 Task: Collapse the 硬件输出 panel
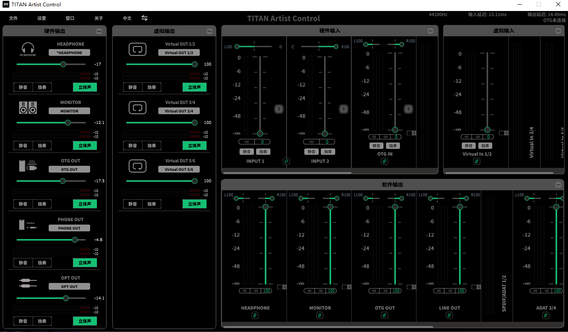[99, 31]
